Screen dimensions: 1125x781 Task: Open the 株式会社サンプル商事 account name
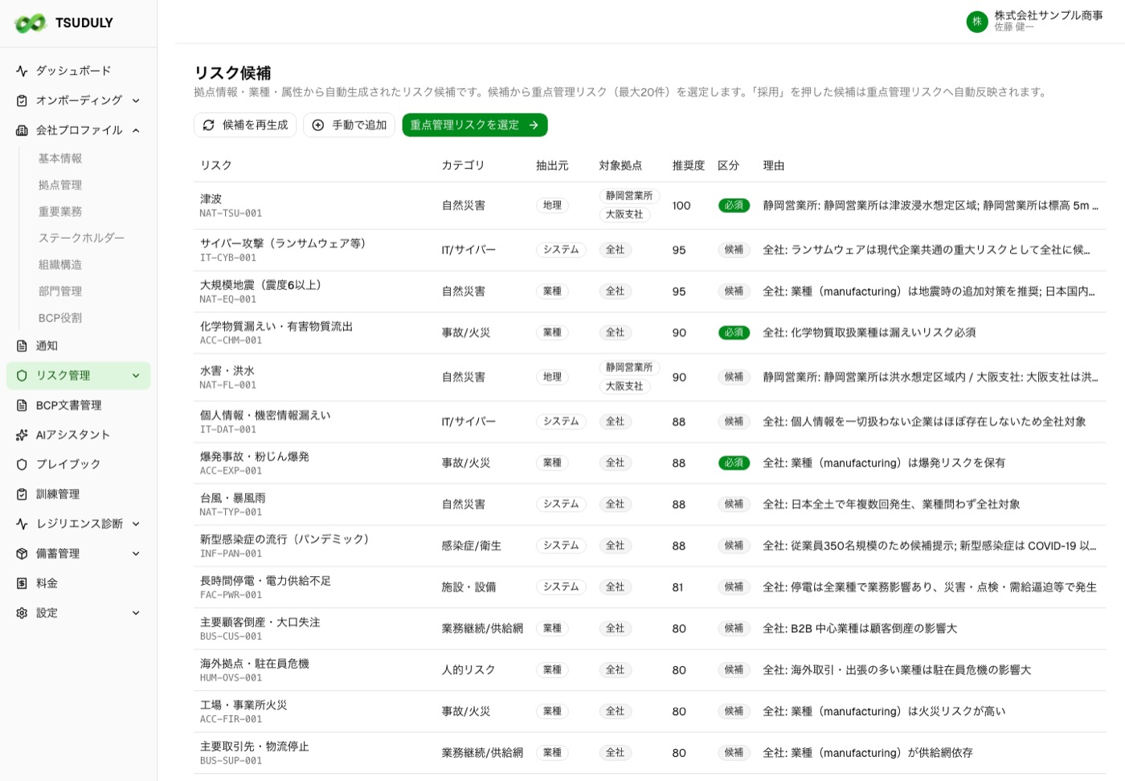[x=1049, y=15]
